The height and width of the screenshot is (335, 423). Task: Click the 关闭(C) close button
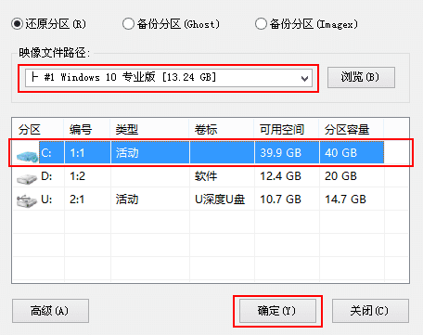pos(370,311)
